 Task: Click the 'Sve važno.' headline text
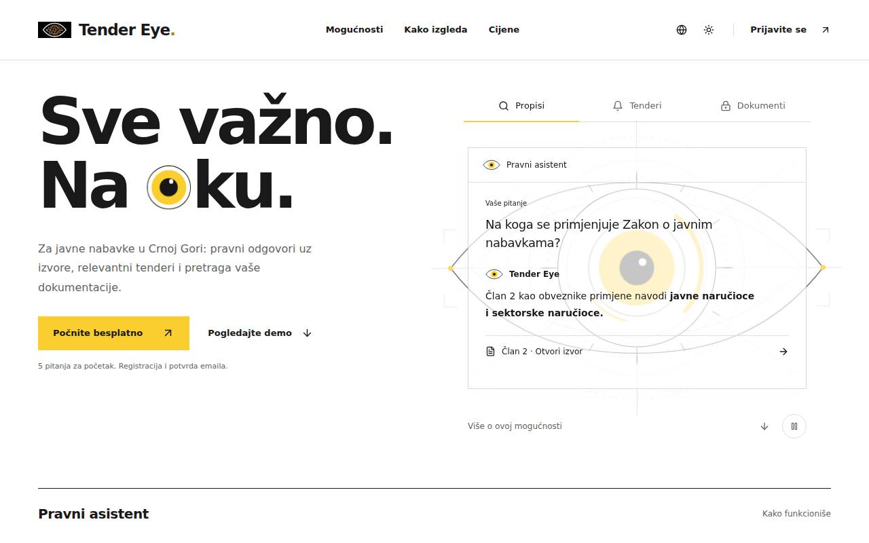[217, 122]
